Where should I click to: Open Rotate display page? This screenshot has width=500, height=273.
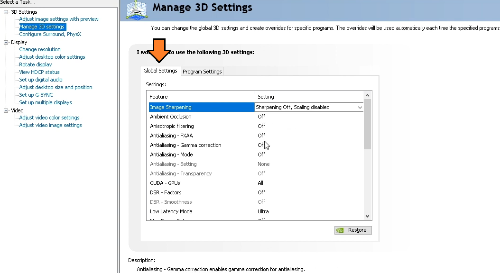pos(36,64)
